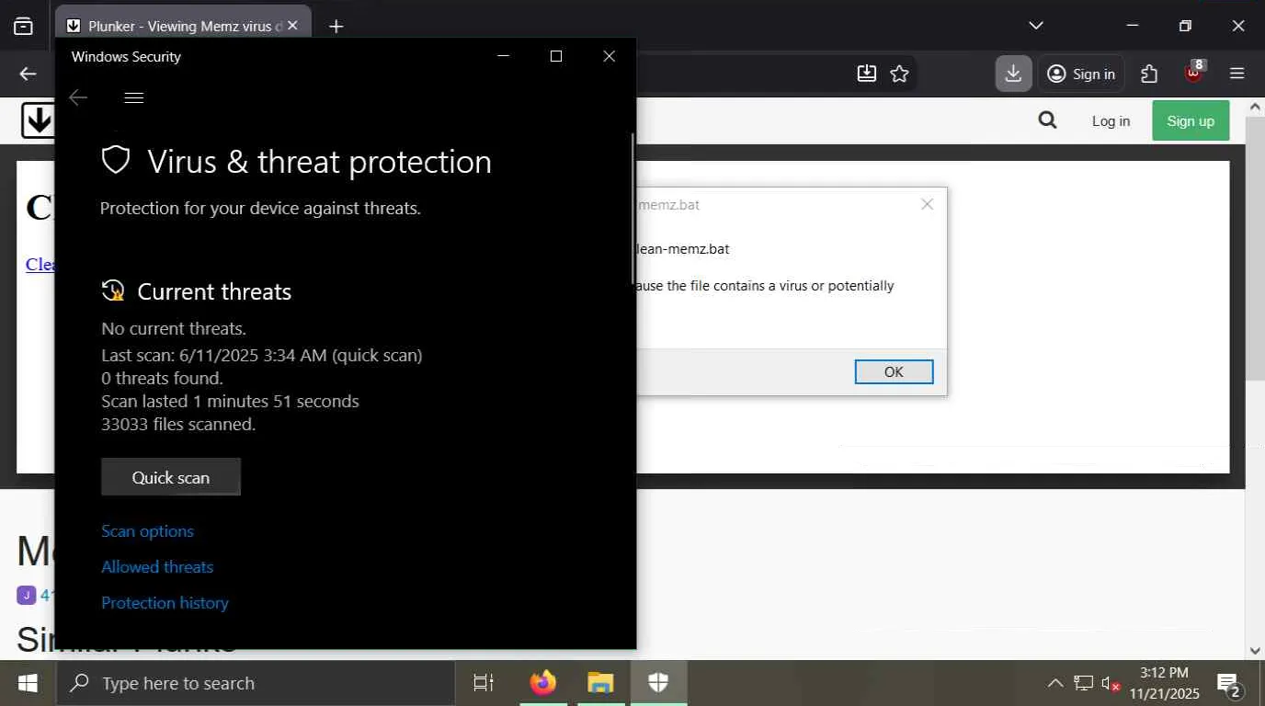Start a Quick scan
Viewport: 1265px width, 706px height.
click(x=171, y=477)
